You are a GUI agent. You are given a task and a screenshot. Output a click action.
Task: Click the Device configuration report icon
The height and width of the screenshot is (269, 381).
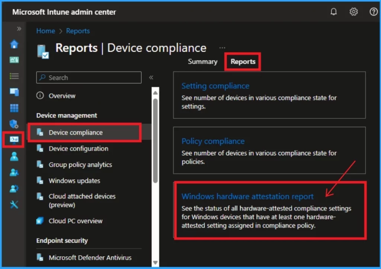tap(40, 148)
